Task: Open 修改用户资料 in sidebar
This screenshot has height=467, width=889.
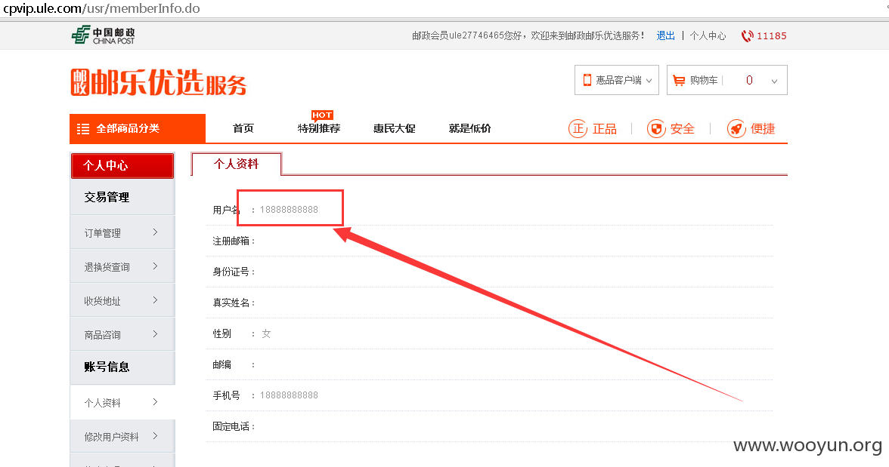Action: (112, 437)
